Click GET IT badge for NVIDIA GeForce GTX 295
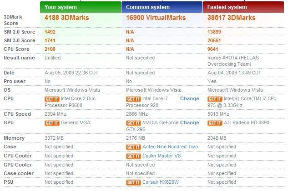The width and height of the screenshot is (288, 191). (133, 123)
